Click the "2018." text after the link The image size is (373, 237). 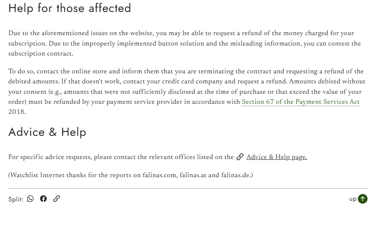click(17, 112)
